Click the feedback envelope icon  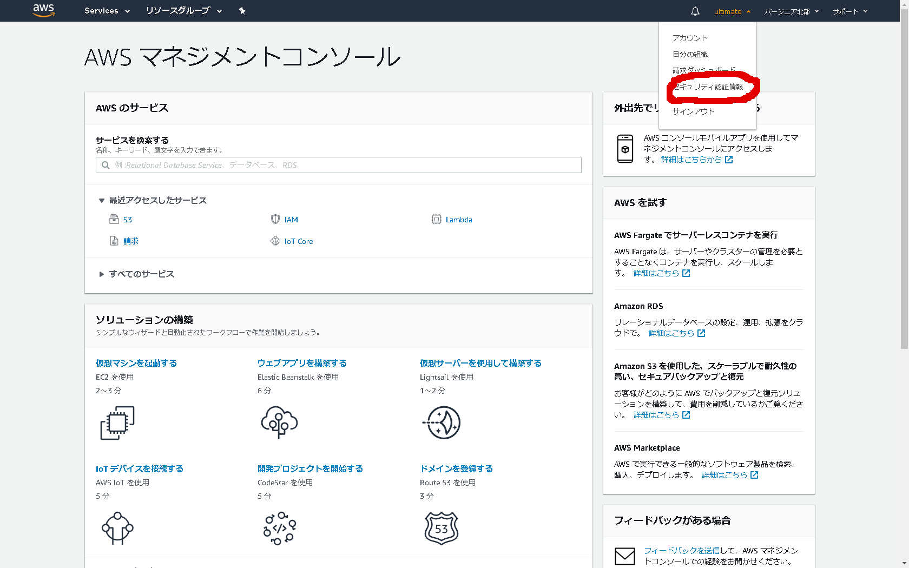(625, 556)
